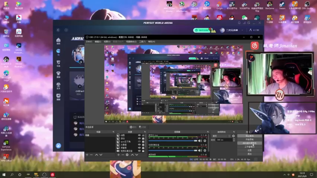Open video capture device audio settings gear
The height and width of the screenshot is (178, 317).
point(205,150)
